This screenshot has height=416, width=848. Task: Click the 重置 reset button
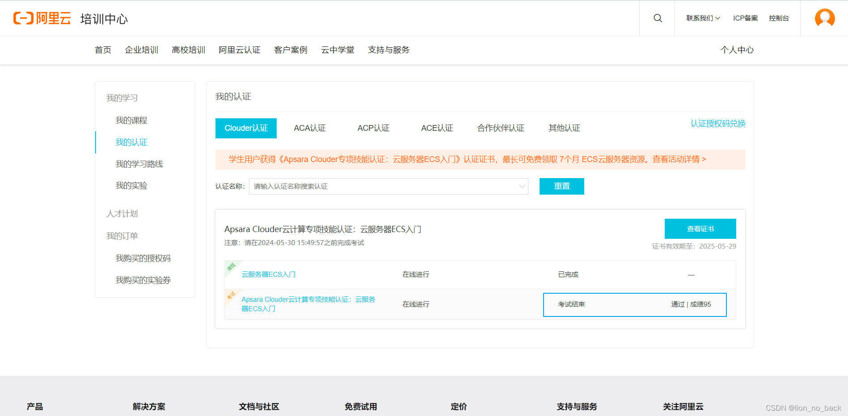pos(562,187)
